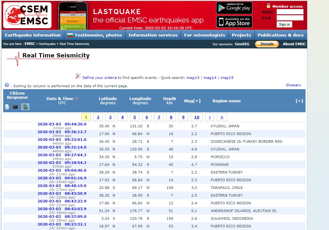Sort by Date & Time red arrow

(77, 99)
